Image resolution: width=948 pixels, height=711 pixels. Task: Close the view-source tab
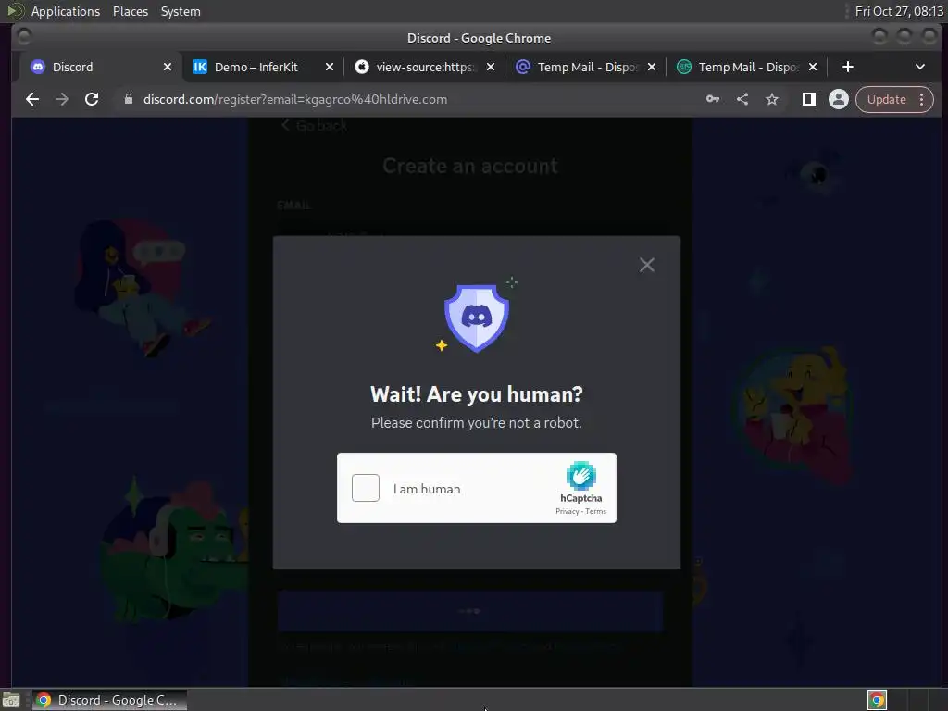pos(491,67)
